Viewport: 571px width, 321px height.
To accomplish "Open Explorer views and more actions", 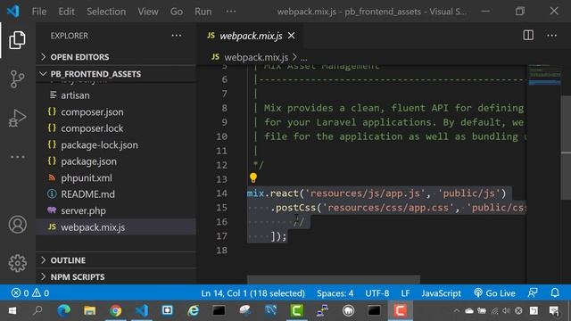I will 177,36.
